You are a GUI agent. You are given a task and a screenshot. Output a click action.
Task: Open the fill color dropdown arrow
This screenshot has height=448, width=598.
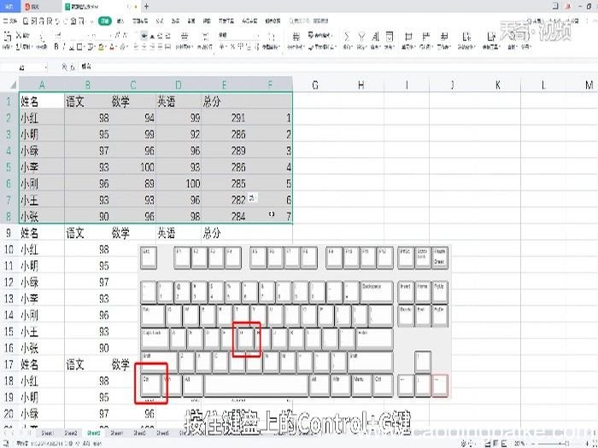pos(106,47)
